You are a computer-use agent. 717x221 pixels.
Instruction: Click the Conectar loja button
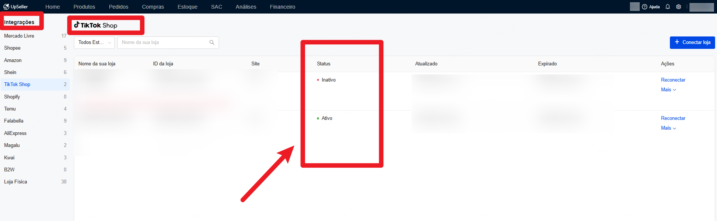(692, 42)
